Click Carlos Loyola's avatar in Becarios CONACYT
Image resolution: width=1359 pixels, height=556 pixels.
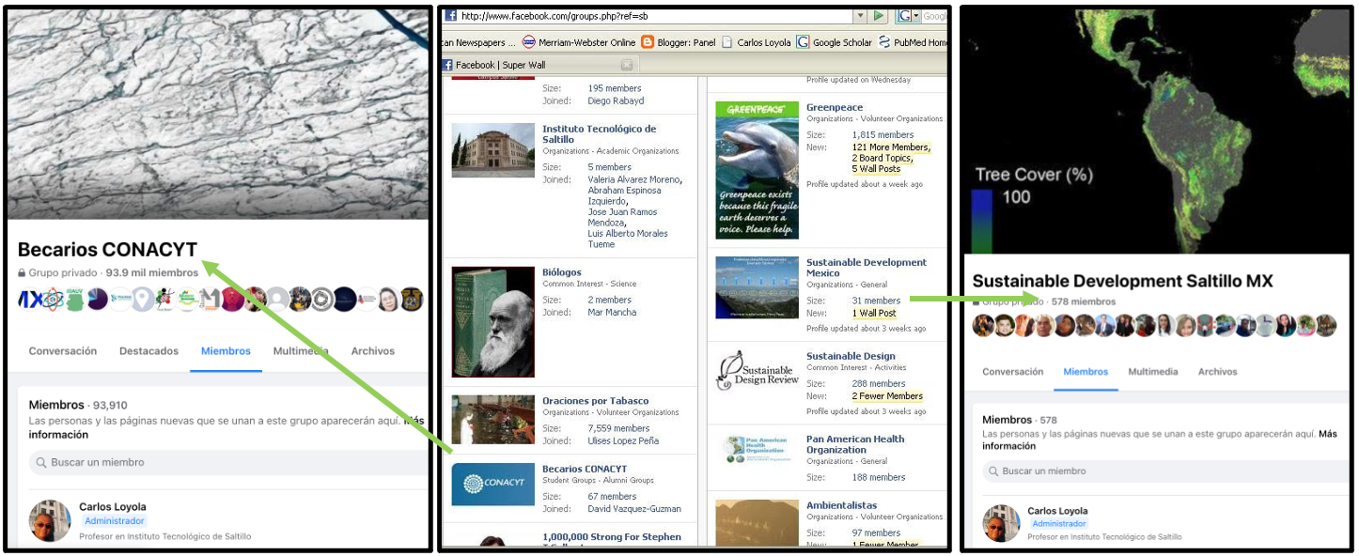50,521
